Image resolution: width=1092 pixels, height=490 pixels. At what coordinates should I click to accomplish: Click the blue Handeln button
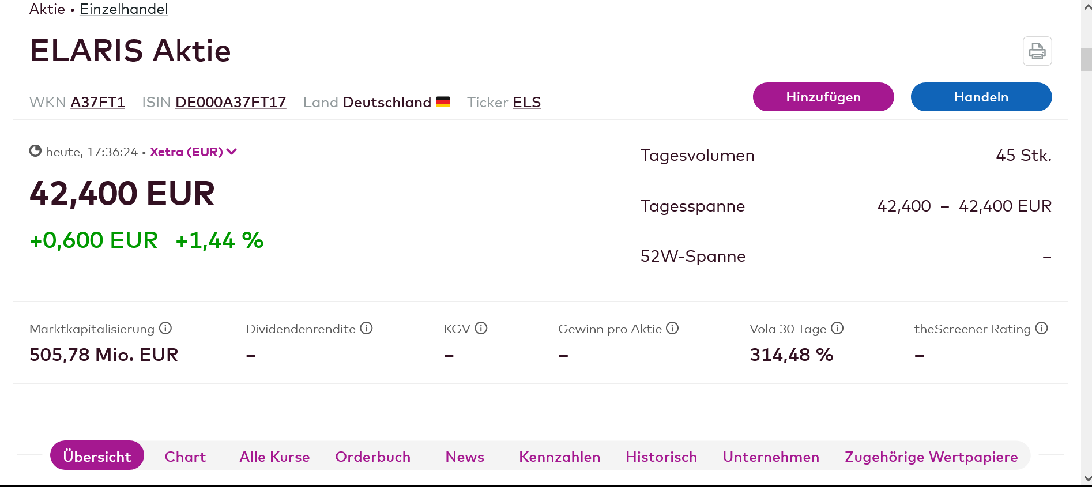tap(981, 97)
